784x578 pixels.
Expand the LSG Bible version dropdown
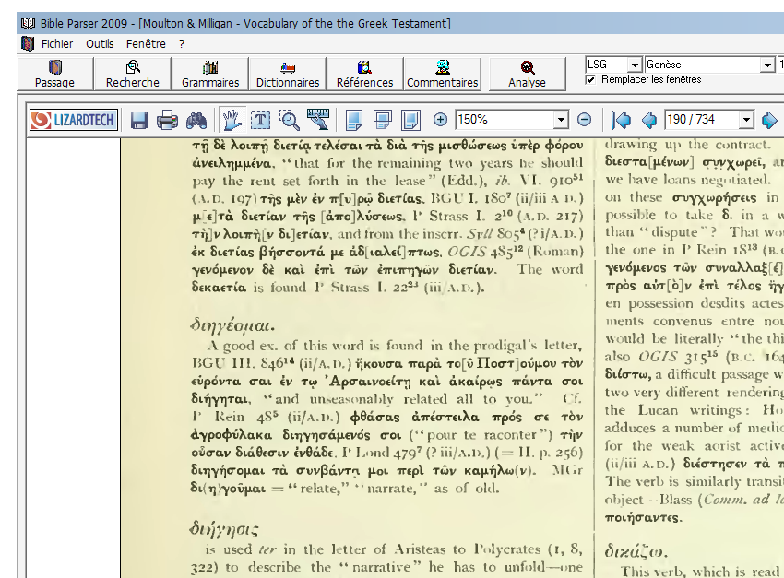[x=635, y=65]
